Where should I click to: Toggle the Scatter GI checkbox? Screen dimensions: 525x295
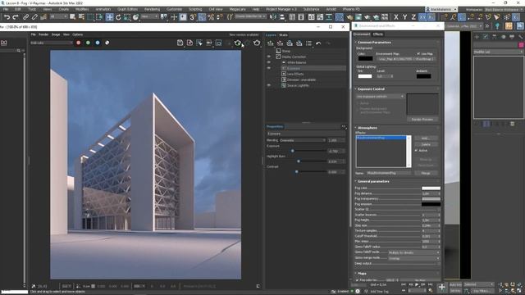pyautogui.click(x=438, y=210)
